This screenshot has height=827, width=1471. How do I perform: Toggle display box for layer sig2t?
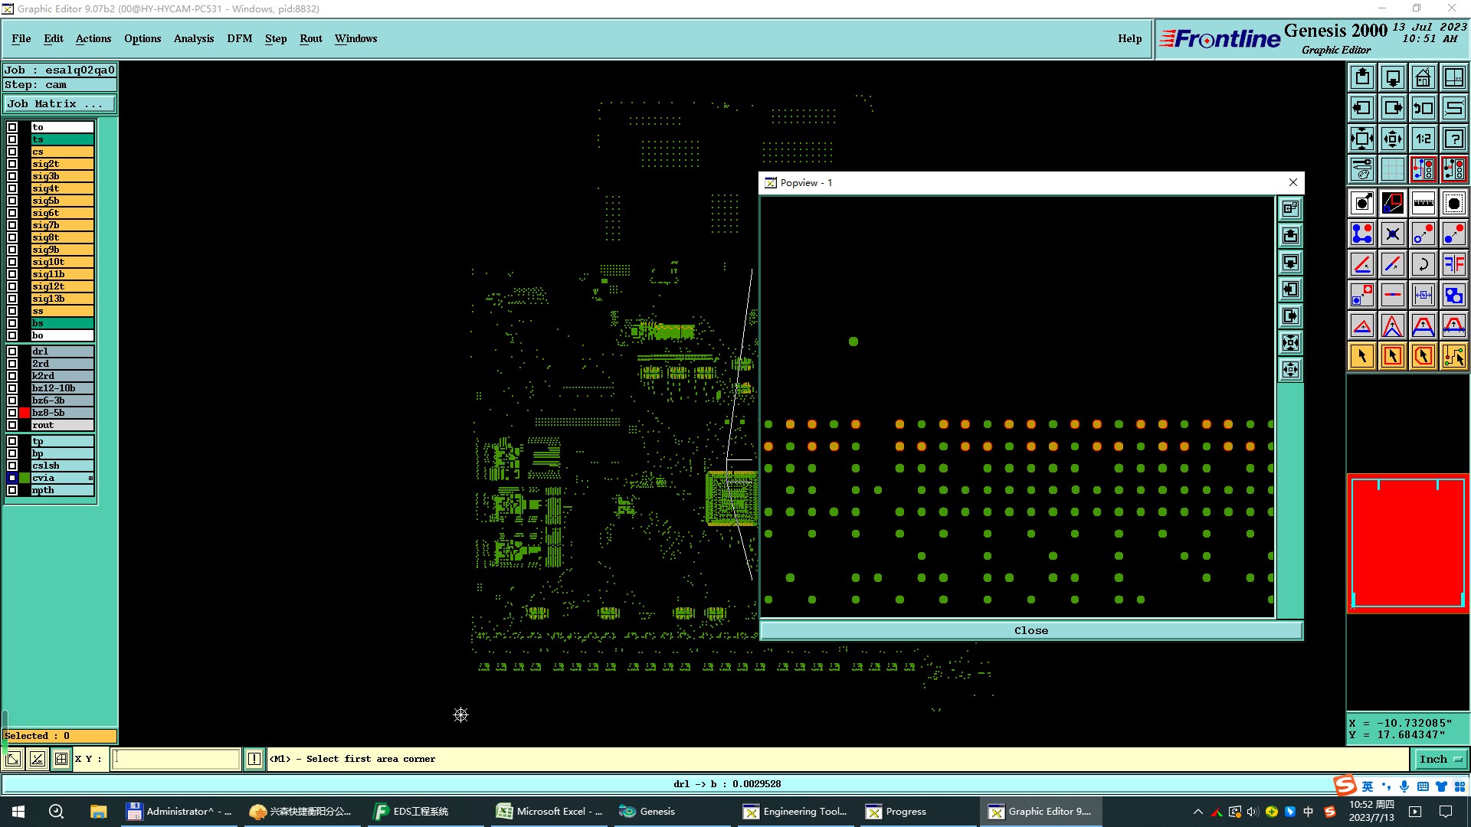[12, 164]
